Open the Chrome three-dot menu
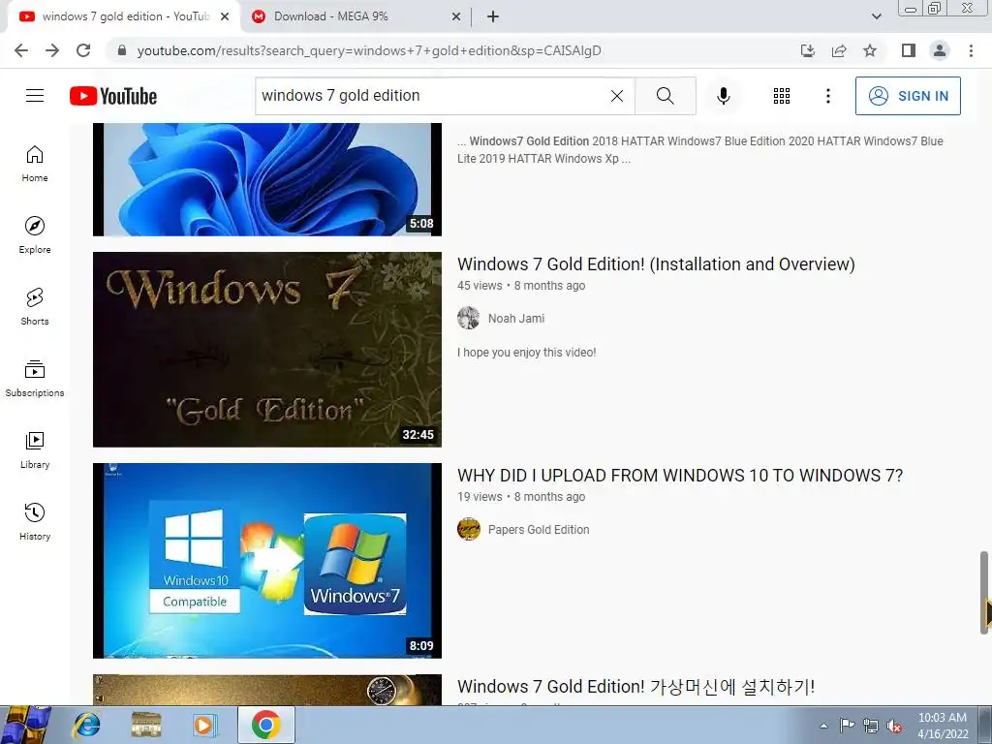Viewport: 992px width, 744px height. point(971,50)
